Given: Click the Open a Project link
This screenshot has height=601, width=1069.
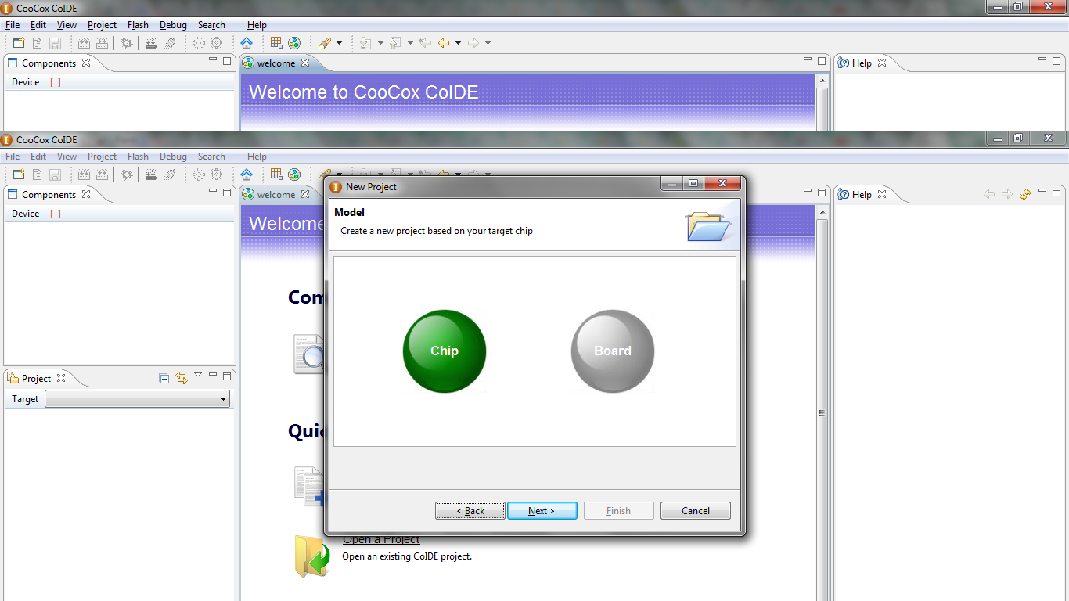Looking at the screenshot, I should (381, 539).
